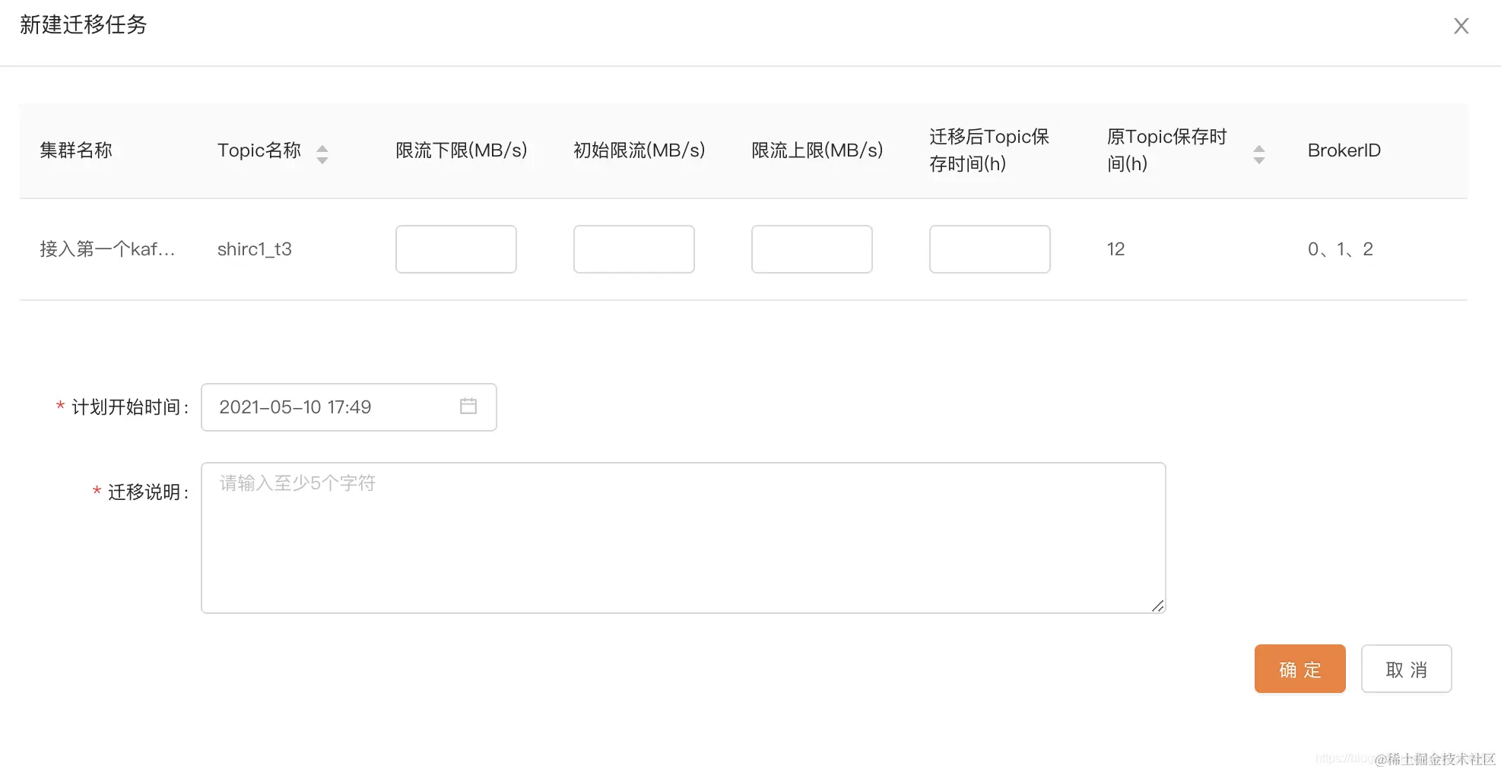Image resolution: width=1501 pixels, height=772 pixels.
Task: Open the 计划开始时间 date field
Action: (349, 407)
